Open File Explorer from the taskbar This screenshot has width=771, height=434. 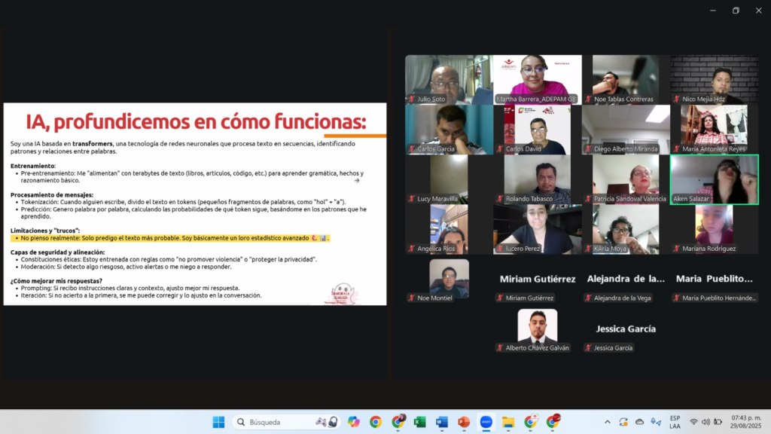[508, 422]
